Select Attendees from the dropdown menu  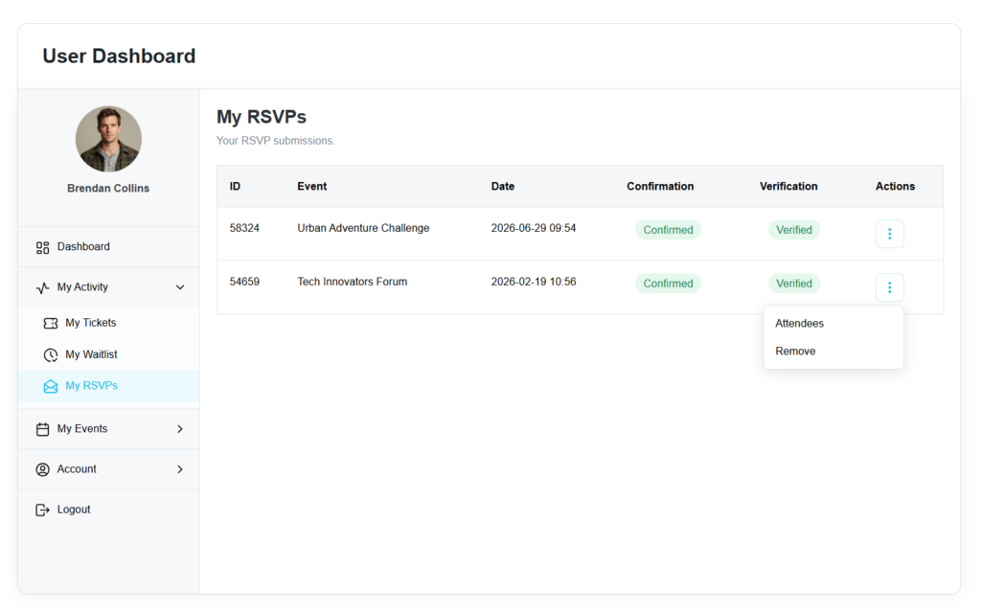(833, 324)
